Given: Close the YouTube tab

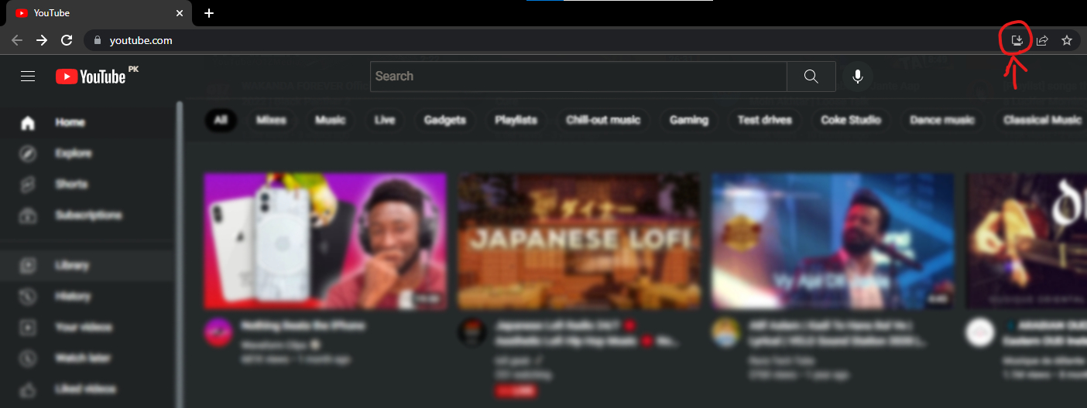Looking at the screenshot, I should tap(180, 13).
